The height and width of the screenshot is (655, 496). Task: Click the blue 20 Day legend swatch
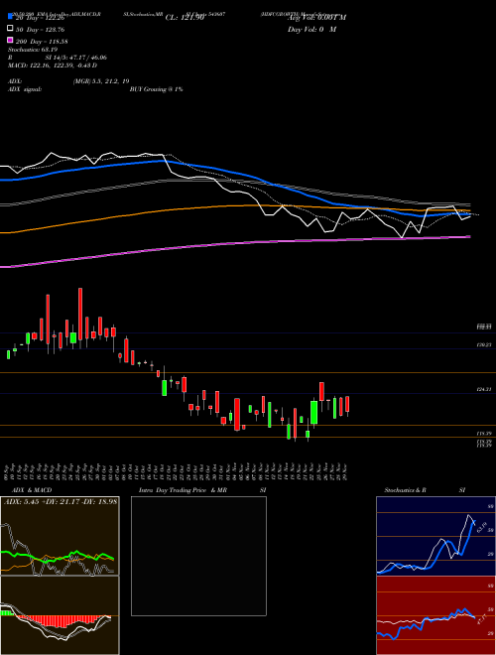pyautogui.click(x=10, y=16)
